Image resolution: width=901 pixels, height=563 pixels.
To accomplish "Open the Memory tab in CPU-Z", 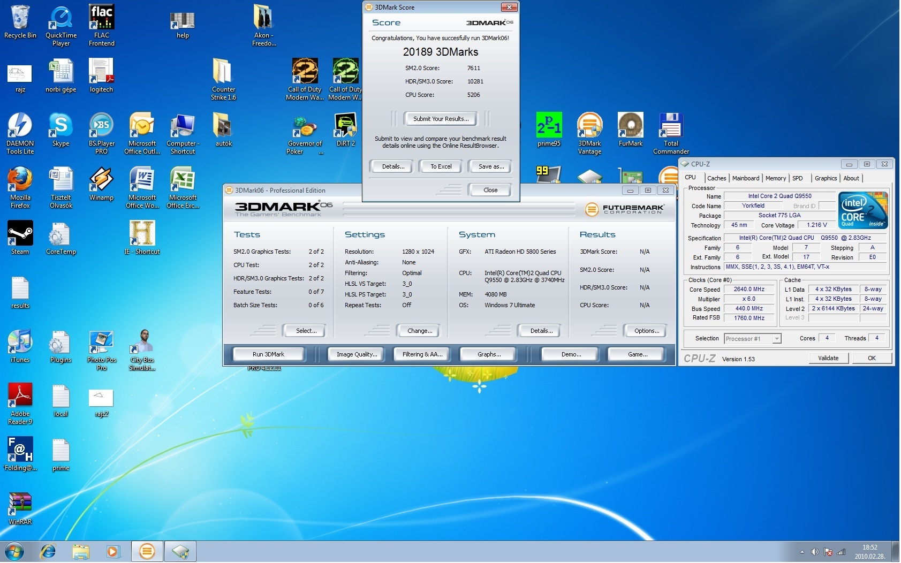I will coord(775,178).
